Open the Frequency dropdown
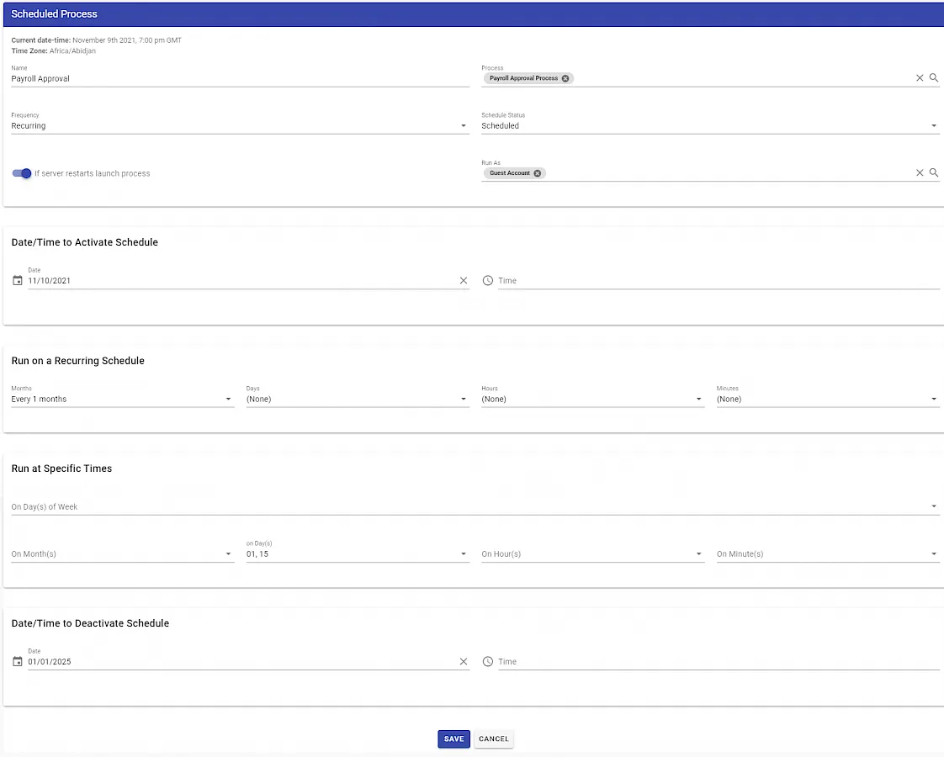The height and width of the screenshot is (757, 944). (240, 126)
